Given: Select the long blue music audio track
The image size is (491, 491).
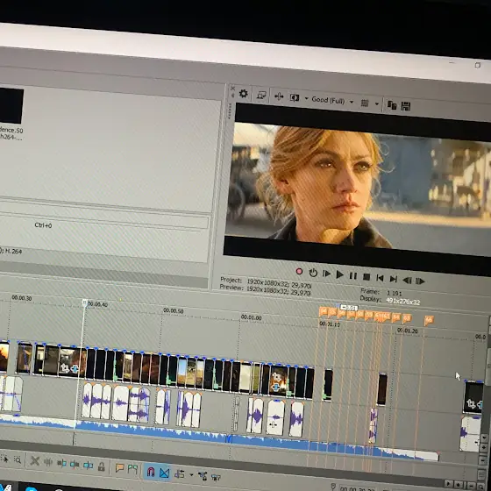Looking at the screenshot, I should 219,437.
